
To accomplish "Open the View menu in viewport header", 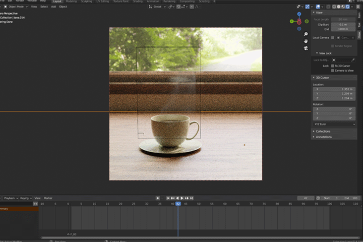I will click(34, 7).
